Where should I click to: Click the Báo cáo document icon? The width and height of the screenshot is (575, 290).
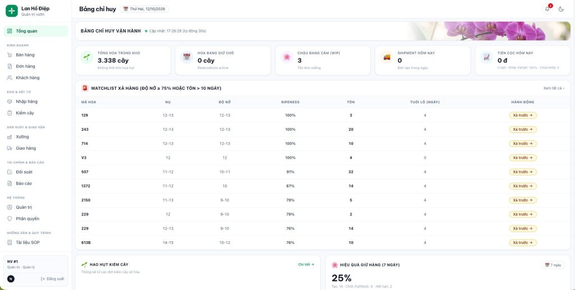[x=10, y=183]
